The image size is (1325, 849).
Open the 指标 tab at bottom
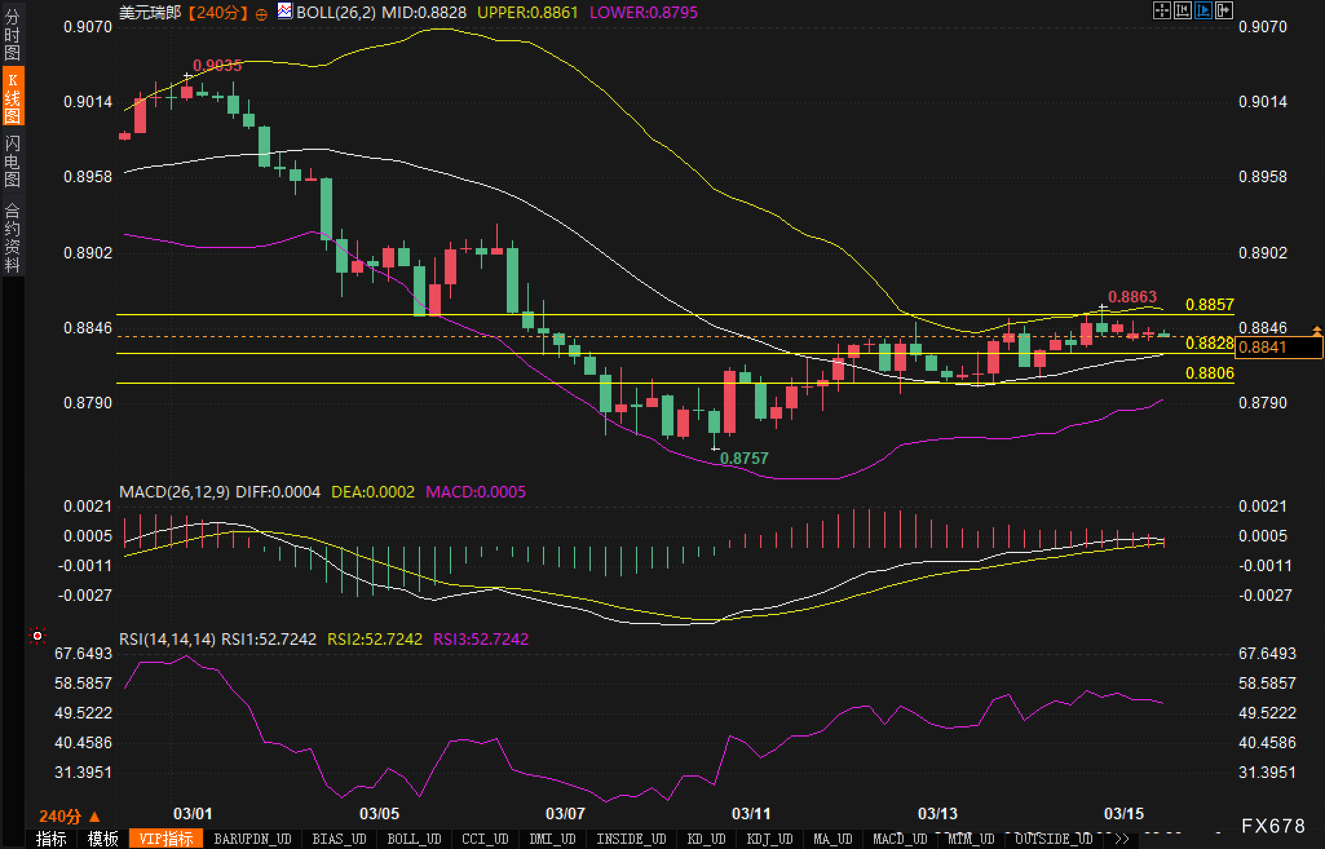[51, 839]
